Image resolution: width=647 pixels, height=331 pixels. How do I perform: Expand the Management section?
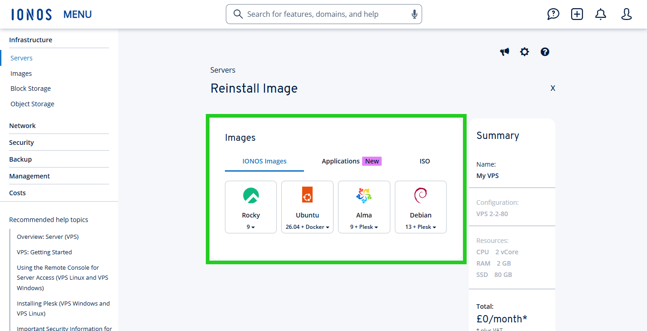tap(59, 176)
